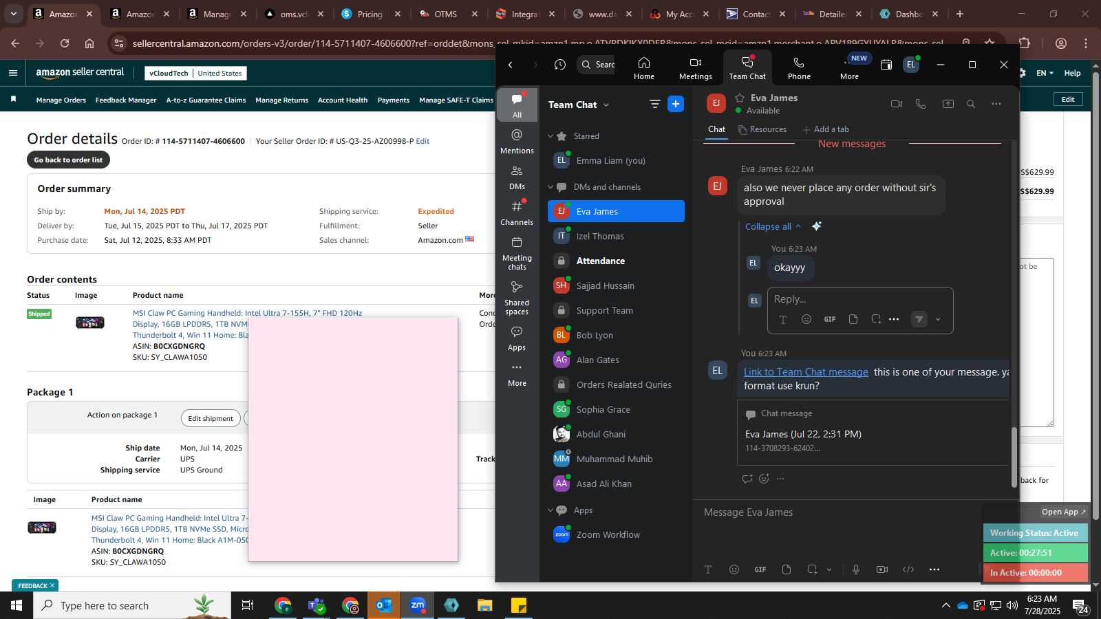Select Izel Thomas chat
The image size is (1101, 619).
[x=616, y=236]
